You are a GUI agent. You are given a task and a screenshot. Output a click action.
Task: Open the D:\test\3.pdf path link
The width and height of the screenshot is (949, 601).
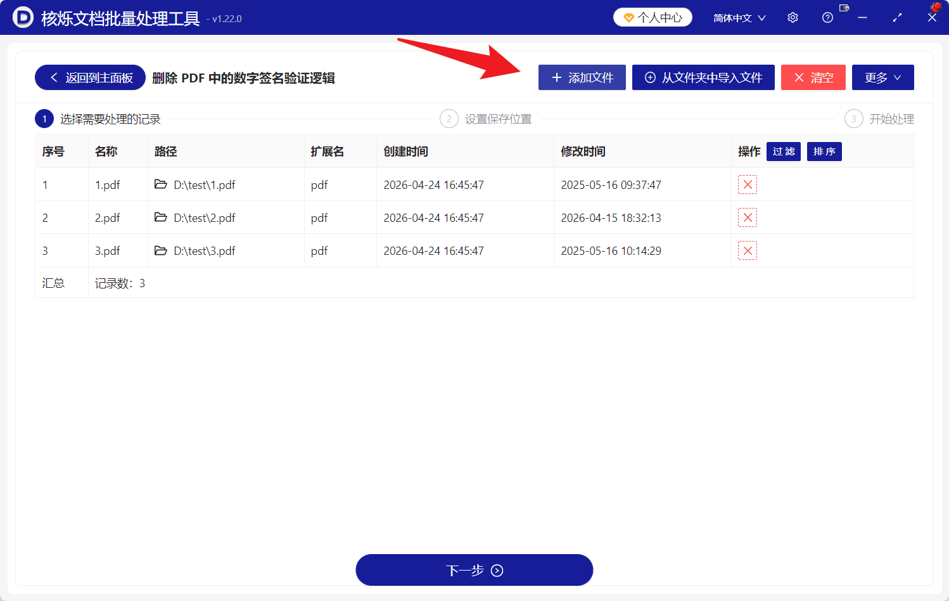click(204, 250)
